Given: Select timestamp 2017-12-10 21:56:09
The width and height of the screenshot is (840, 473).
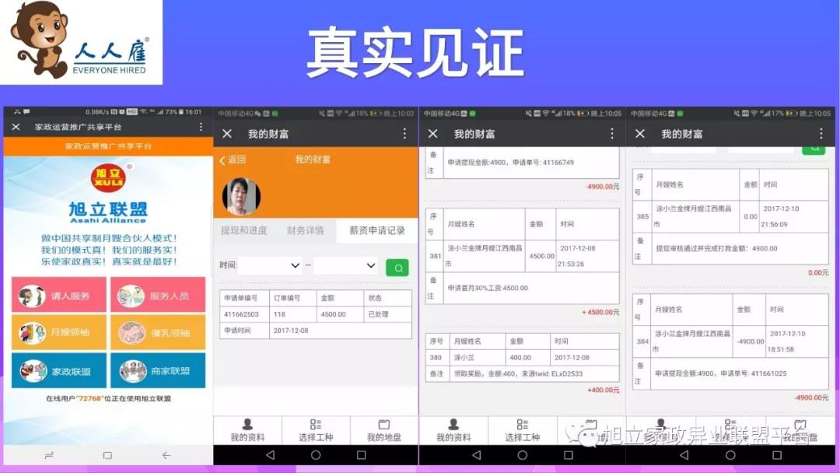Looking at the screenshot, I should pyautogui.click(x=779, y=216).
